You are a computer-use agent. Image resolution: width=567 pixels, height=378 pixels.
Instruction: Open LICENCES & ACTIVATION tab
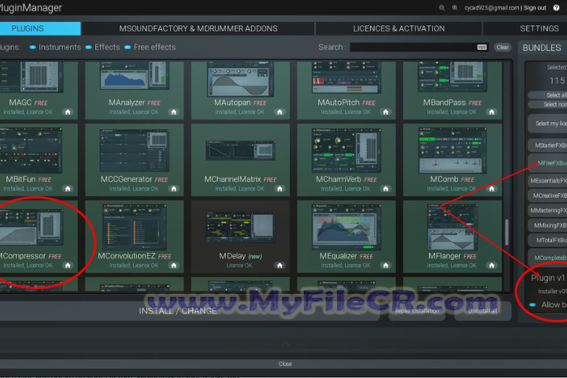pos(398,28)
